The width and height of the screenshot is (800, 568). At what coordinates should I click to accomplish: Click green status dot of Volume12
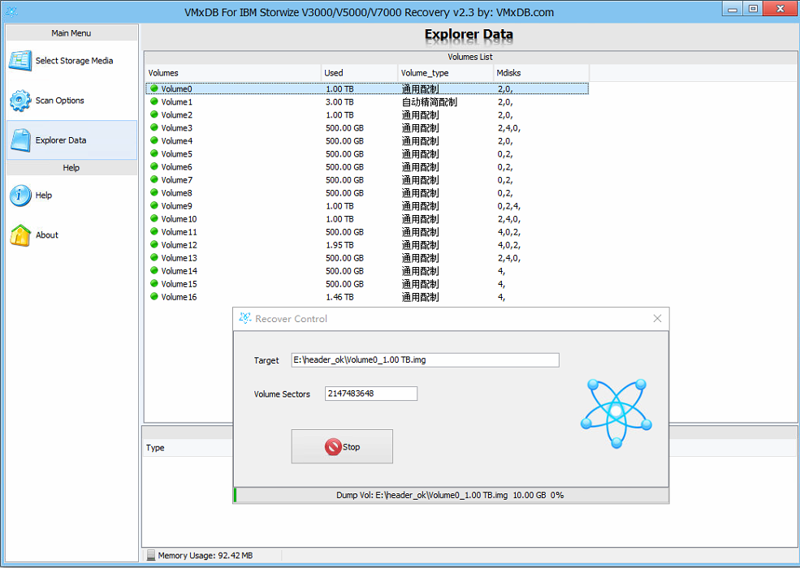[x=154, y=245]
